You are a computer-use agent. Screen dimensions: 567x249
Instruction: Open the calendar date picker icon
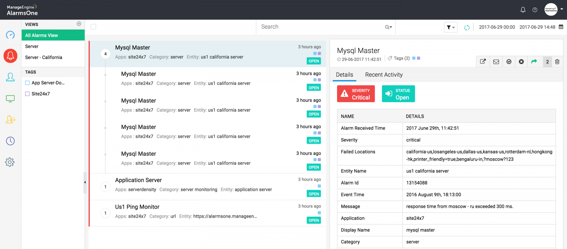[561, 27]
